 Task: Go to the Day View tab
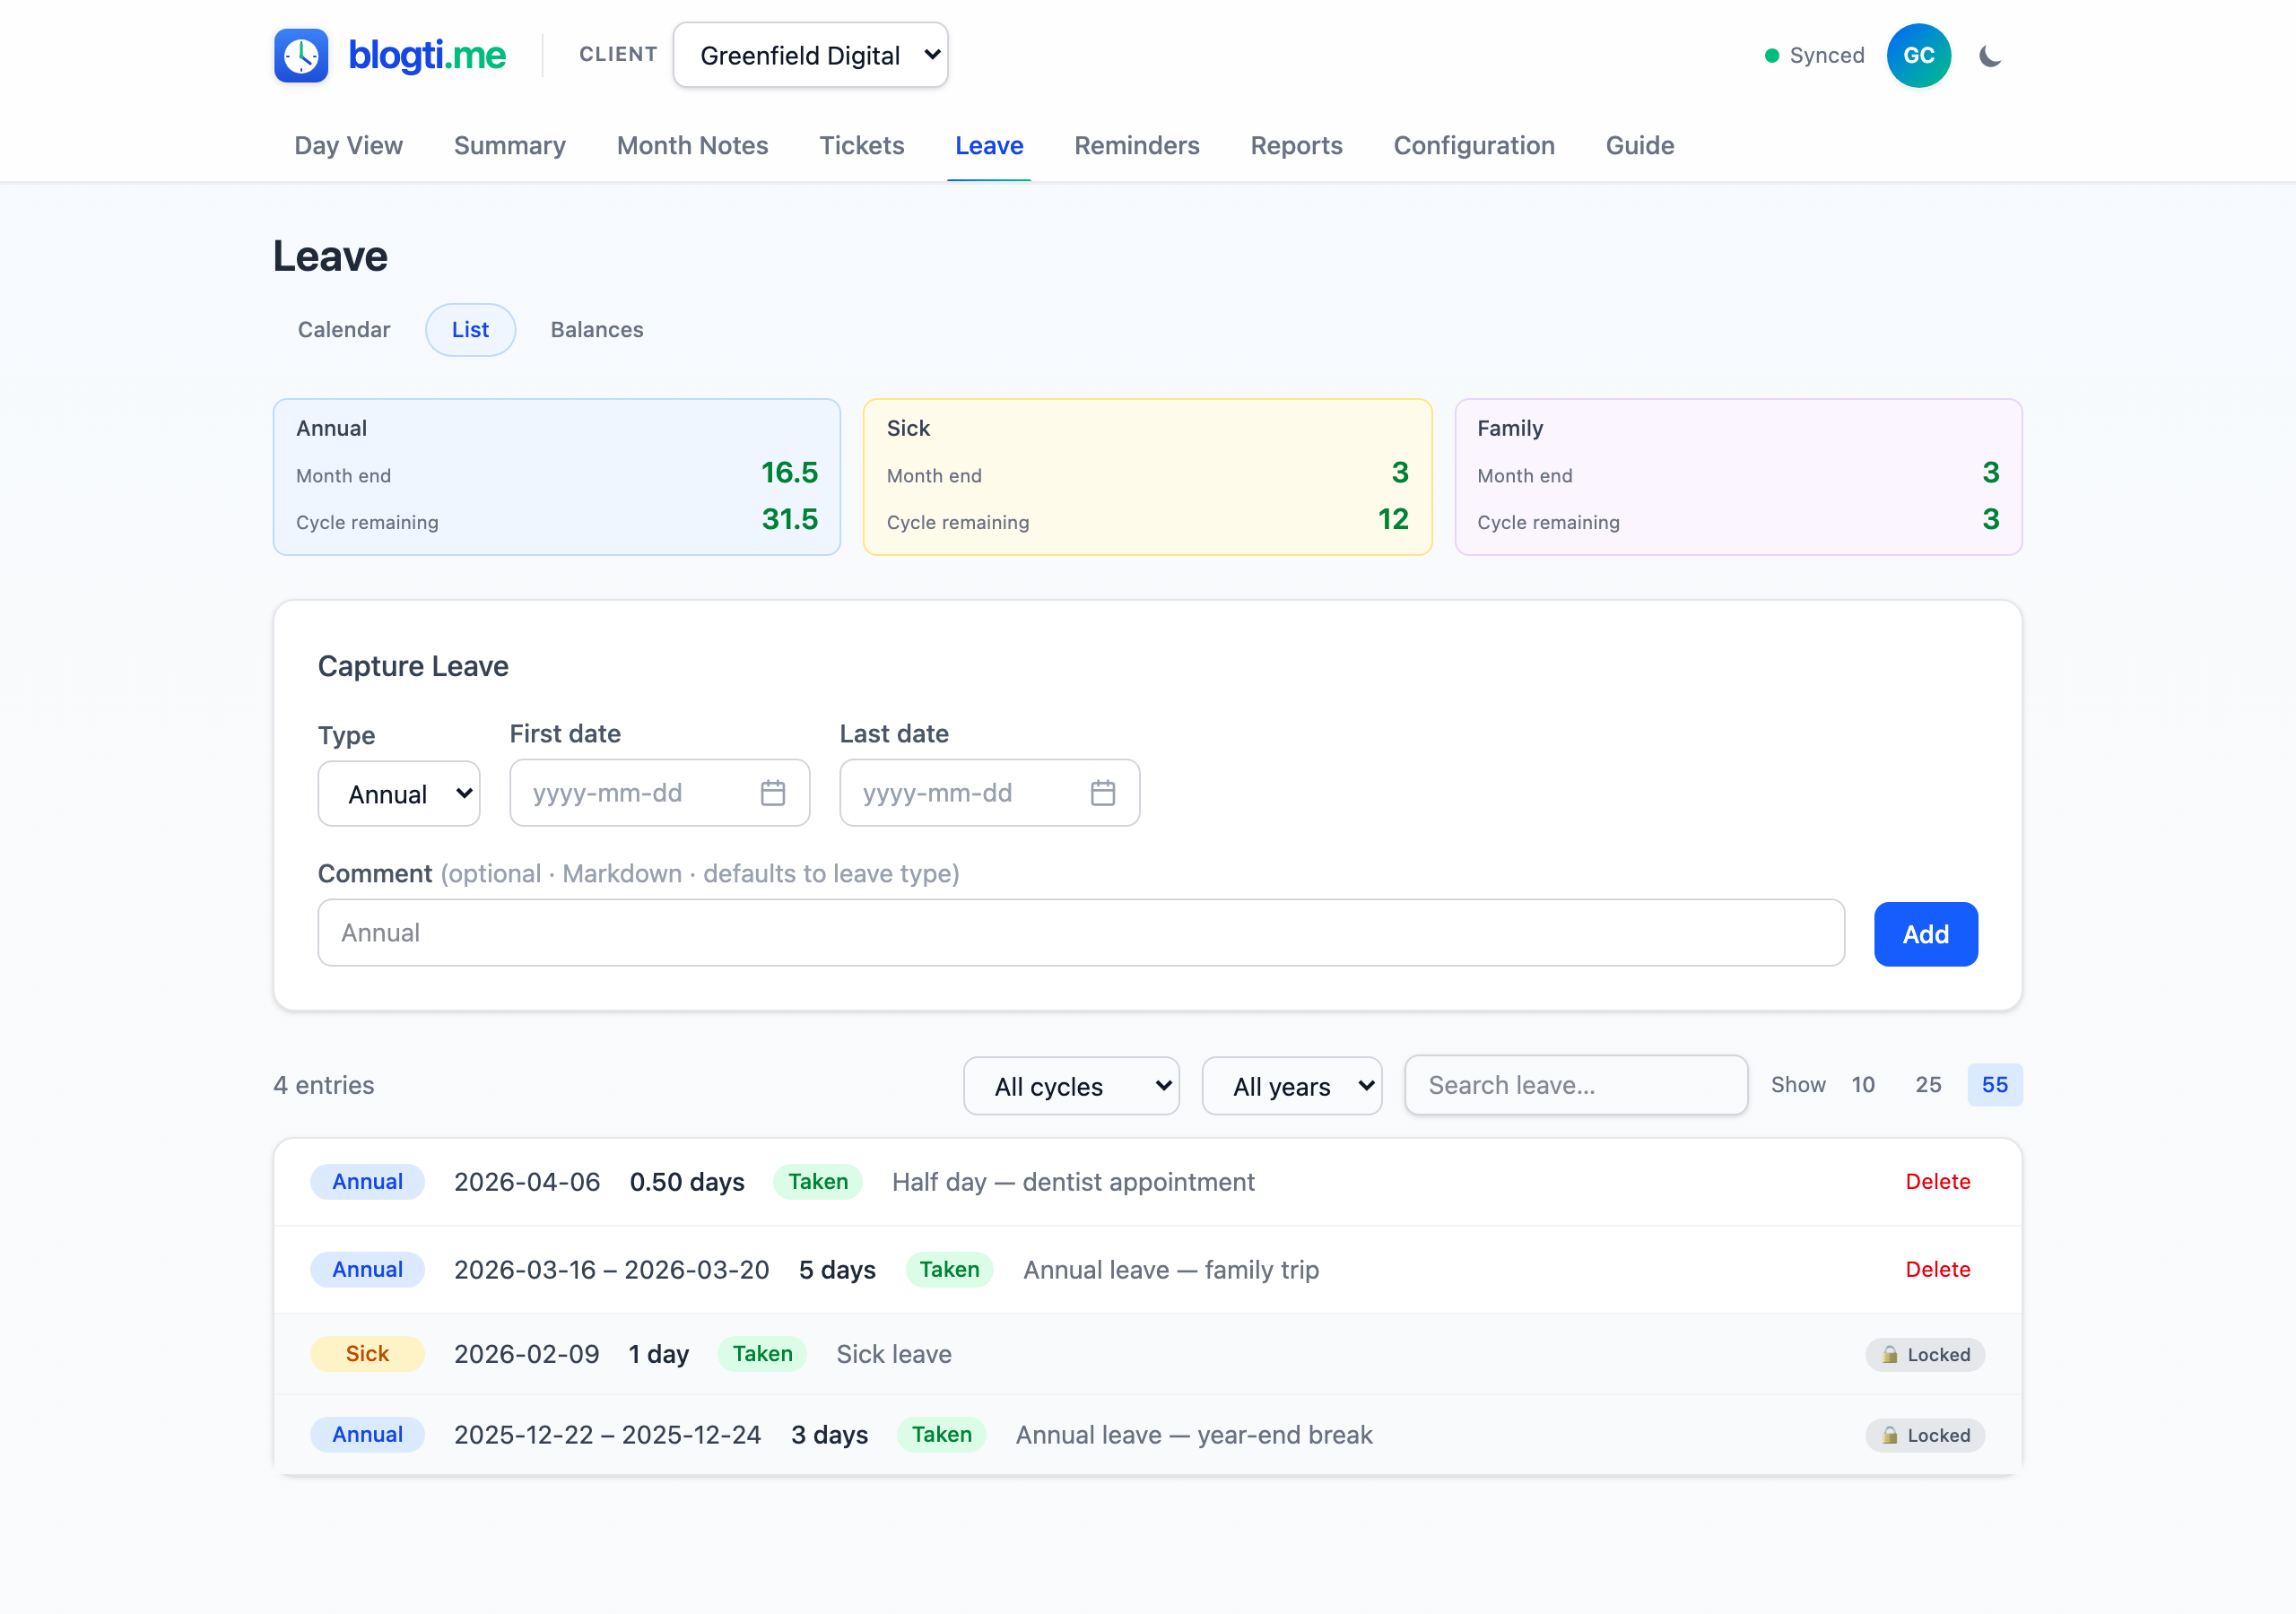(348, 146)
